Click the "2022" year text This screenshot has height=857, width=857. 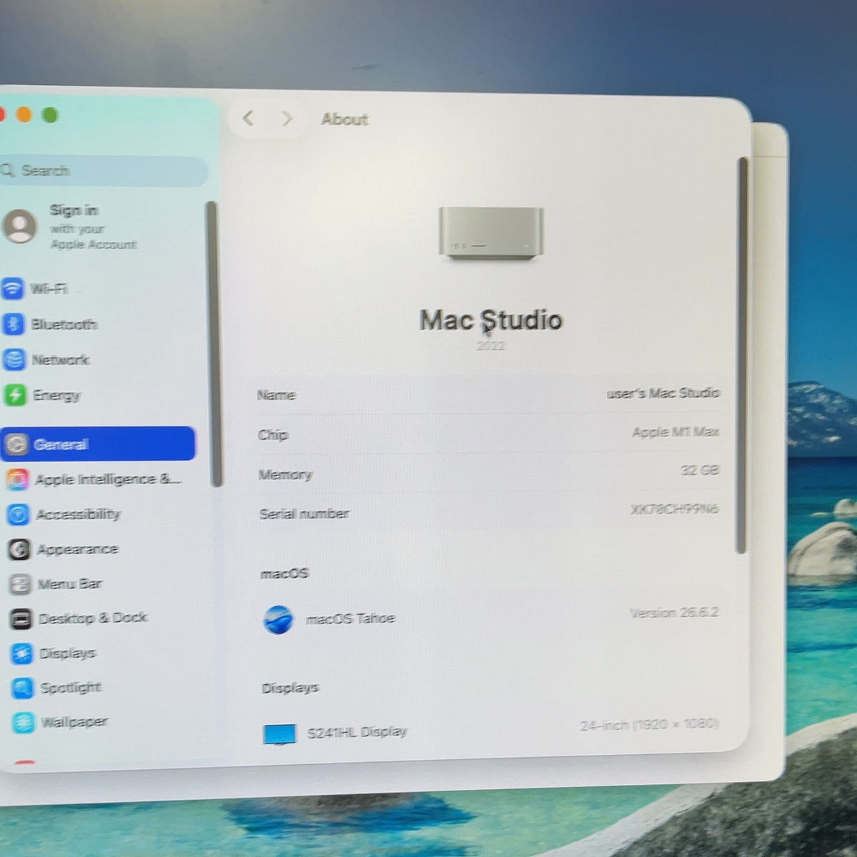coord(491,346)
